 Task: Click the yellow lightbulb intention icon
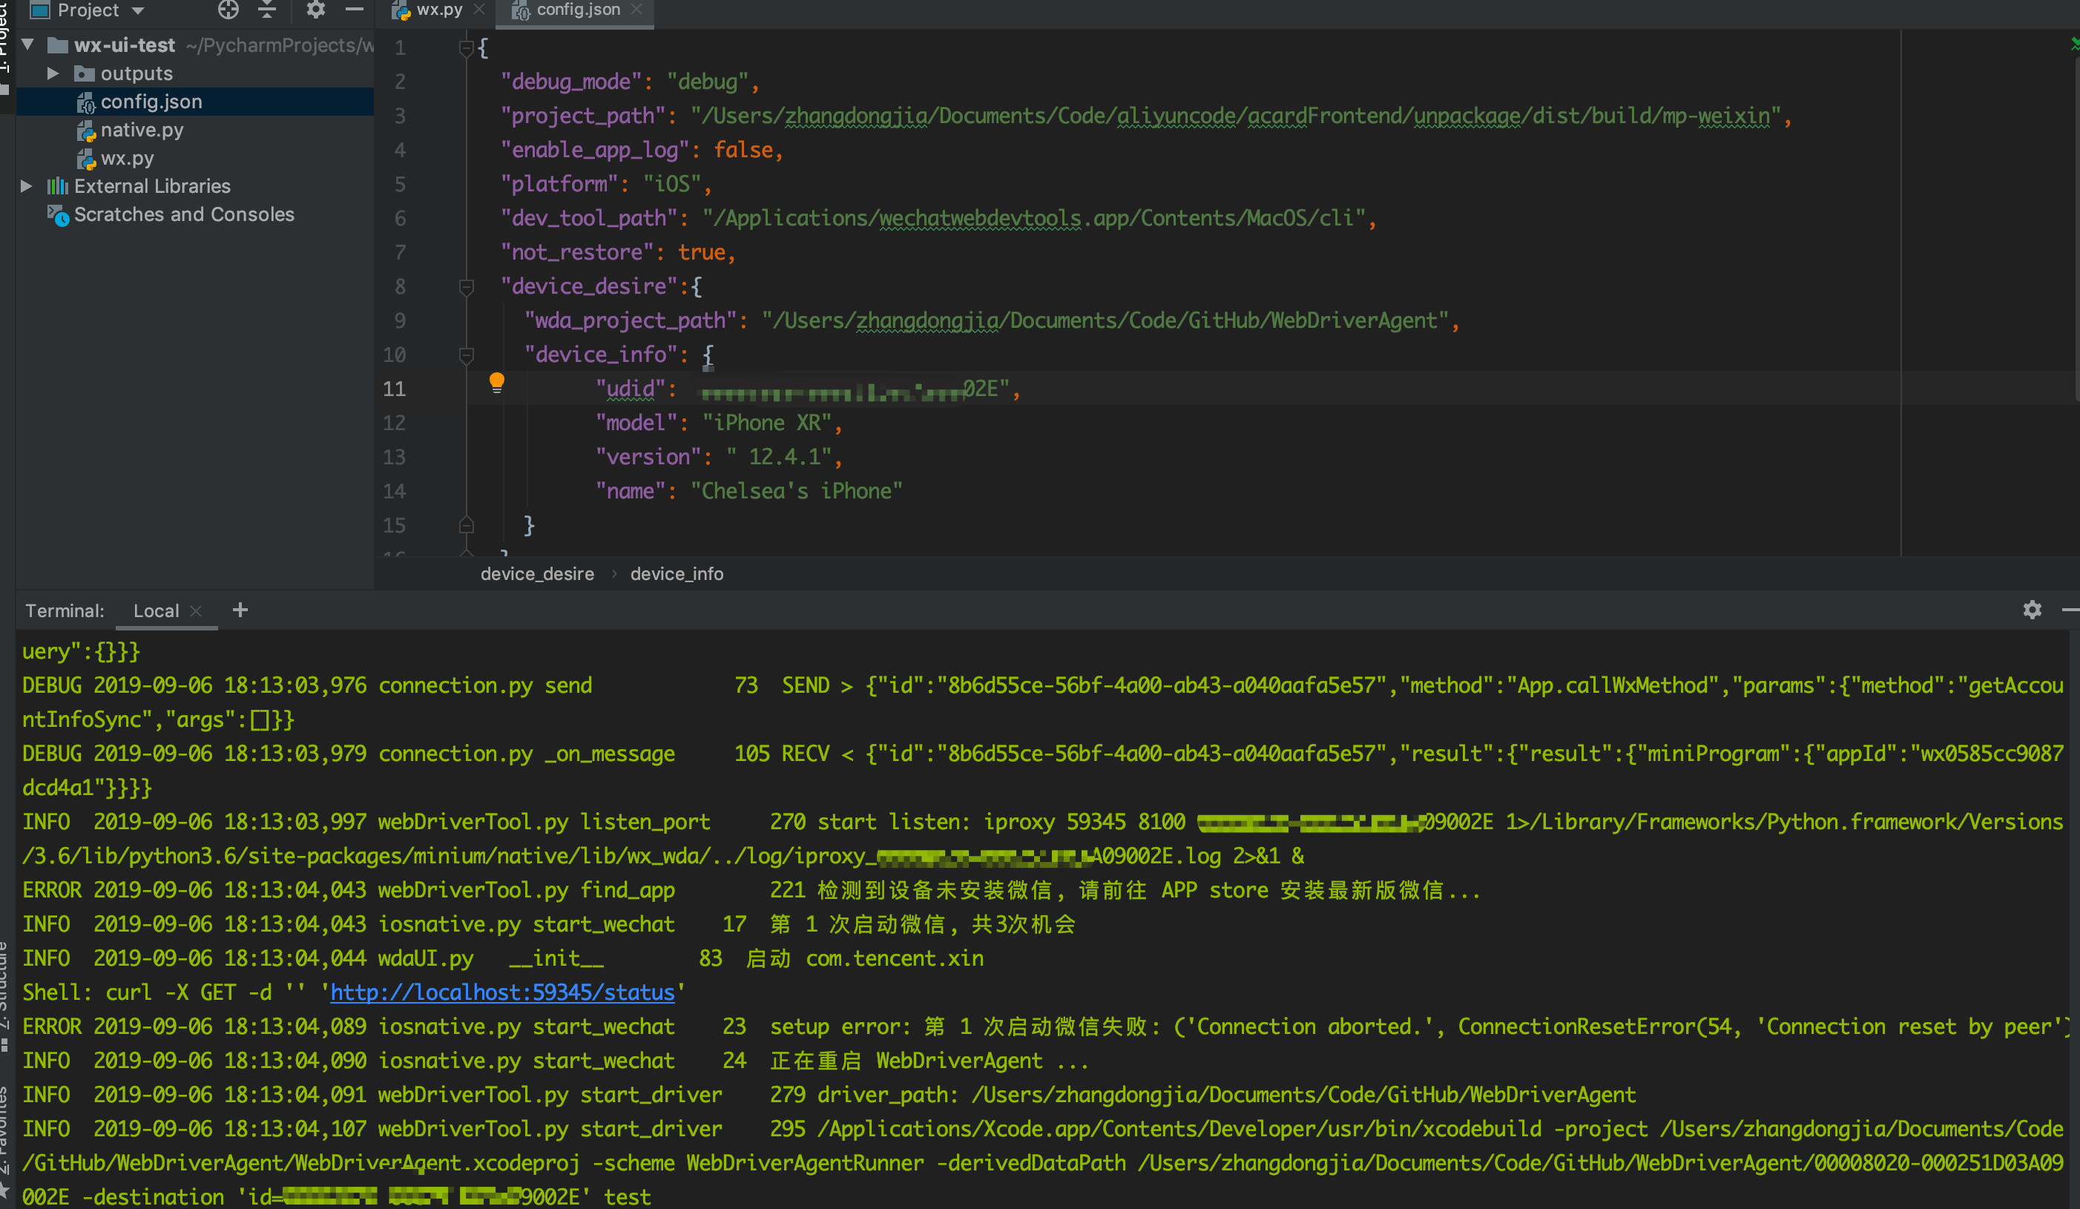click(x=496, y=382)
